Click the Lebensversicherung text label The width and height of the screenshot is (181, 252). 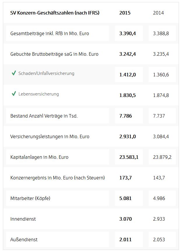38,94
